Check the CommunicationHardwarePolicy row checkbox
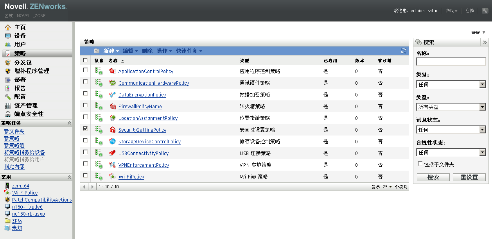Screen dimensions: 492x239 pos(85,82)
